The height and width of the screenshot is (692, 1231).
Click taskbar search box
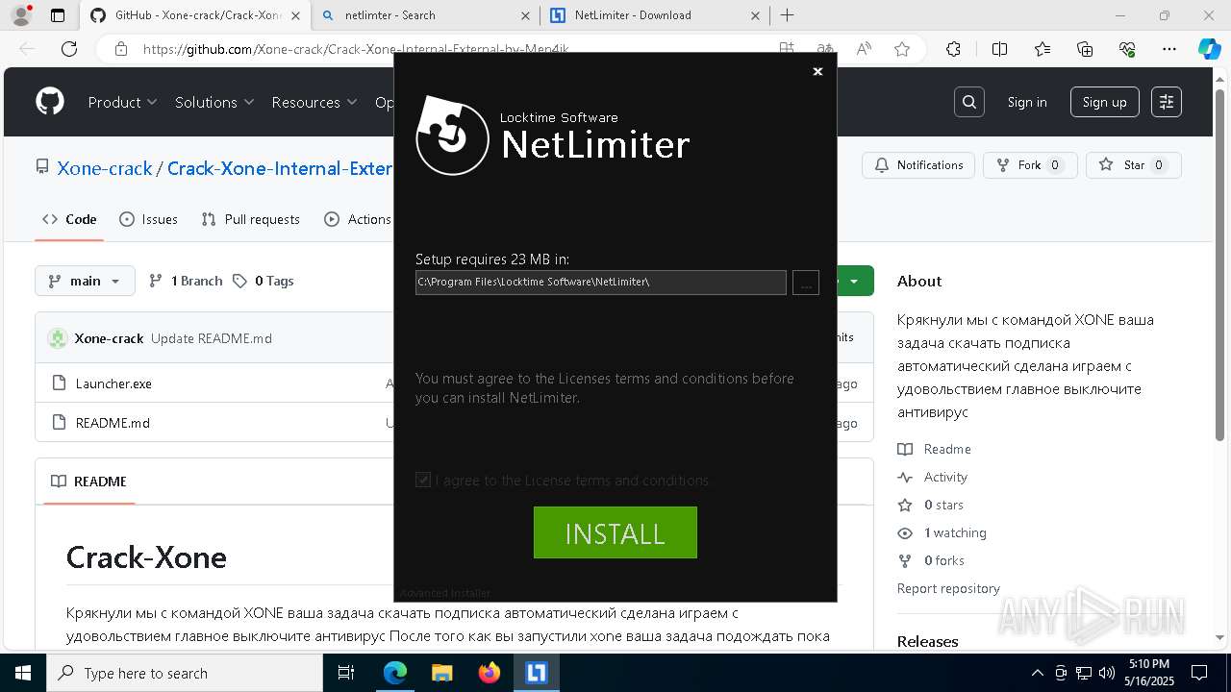(x=185, y=673)
